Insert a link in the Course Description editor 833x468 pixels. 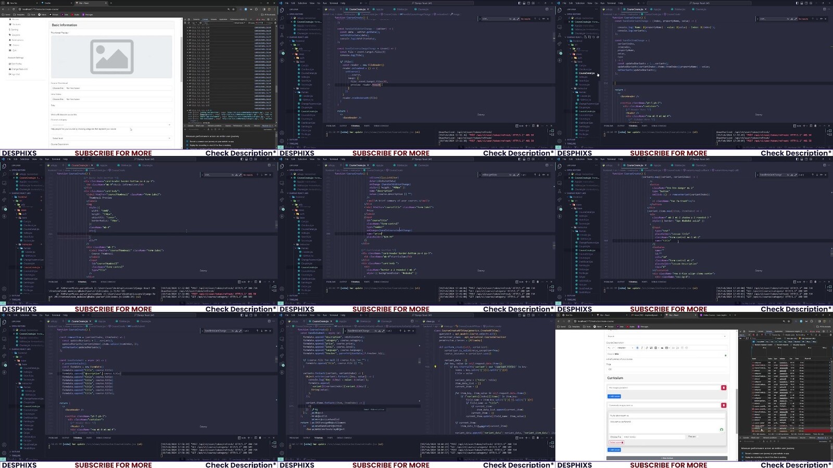point(647,348)
